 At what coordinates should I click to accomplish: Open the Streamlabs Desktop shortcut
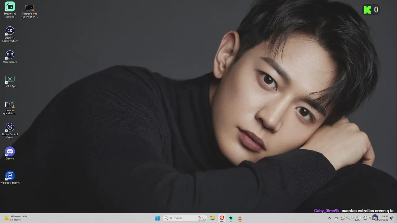pos(10,10)
